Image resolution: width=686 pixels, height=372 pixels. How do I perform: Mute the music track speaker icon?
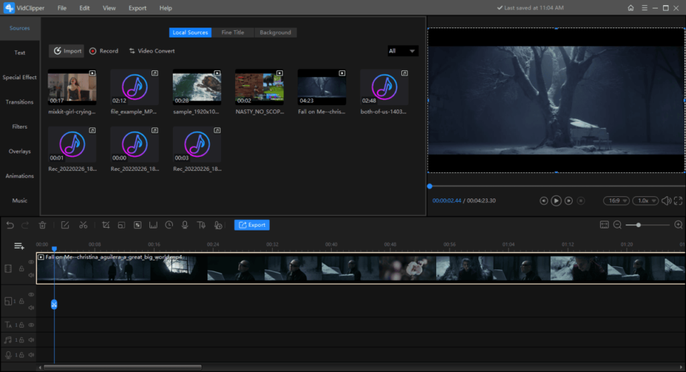31,340
